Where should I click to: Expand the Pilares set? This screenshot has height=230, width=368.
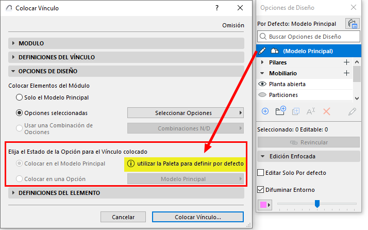click(x=262, y=62)
